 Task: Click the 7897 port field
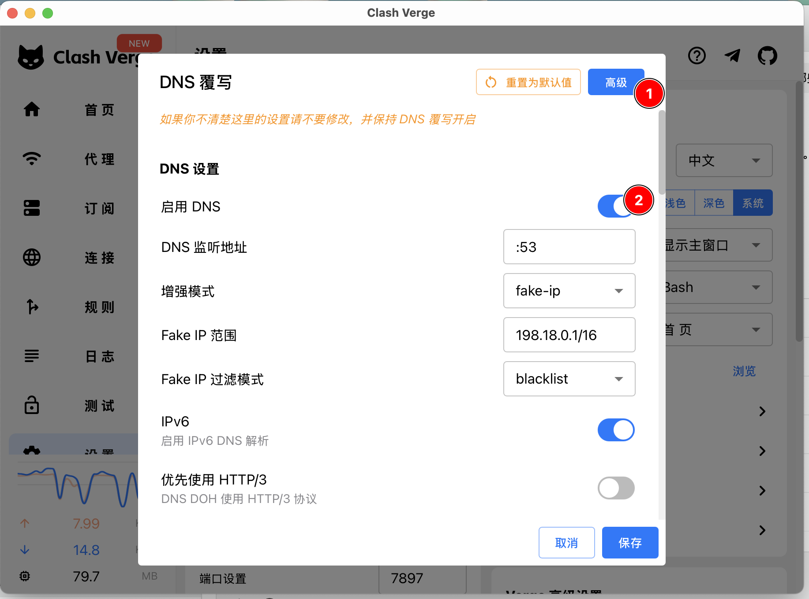click(423, 579)
